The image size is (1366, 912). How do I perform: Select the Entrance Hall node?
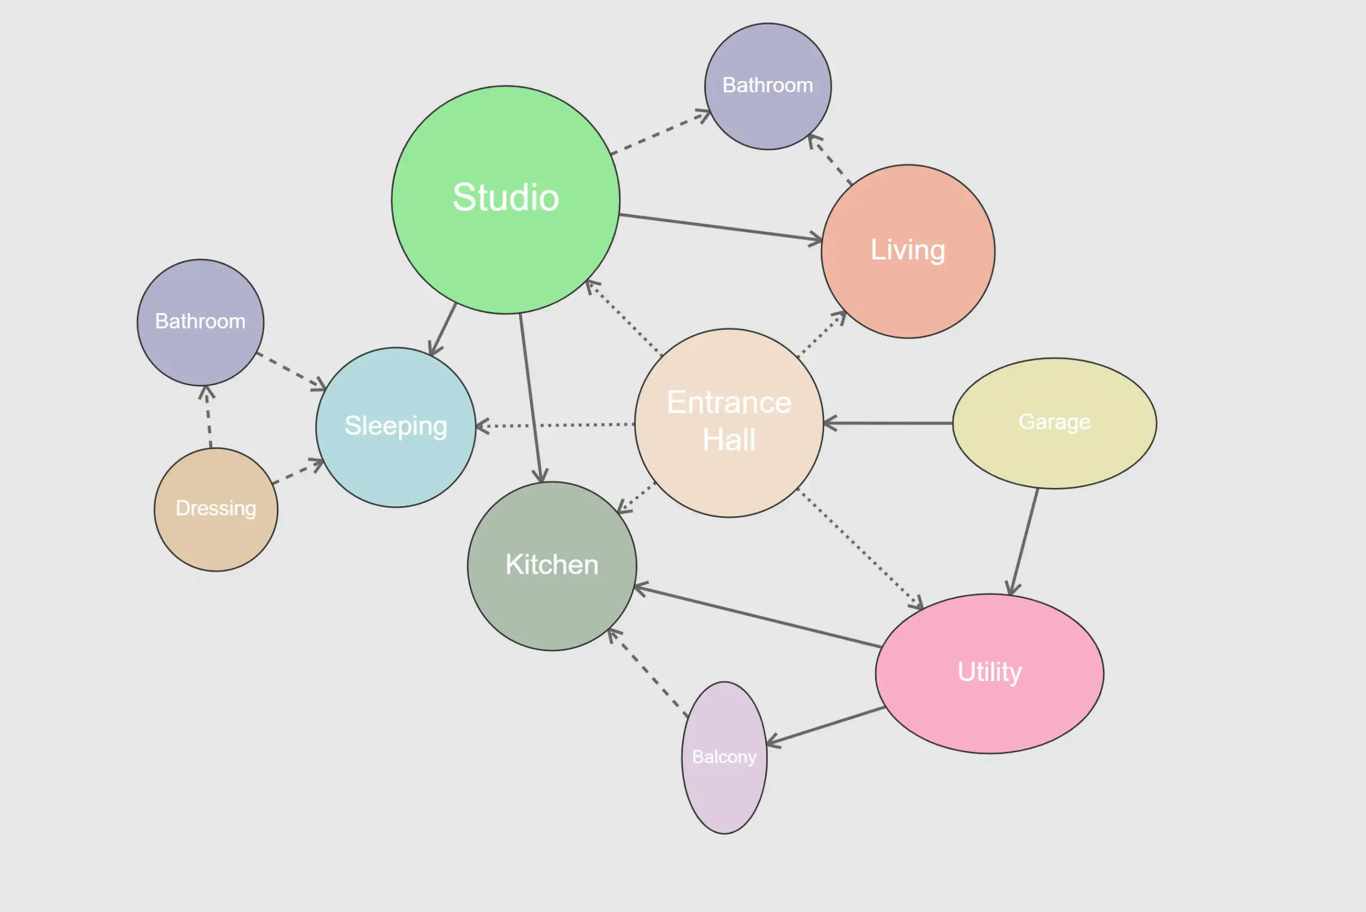pyautogui.click(x=728, y=423)
